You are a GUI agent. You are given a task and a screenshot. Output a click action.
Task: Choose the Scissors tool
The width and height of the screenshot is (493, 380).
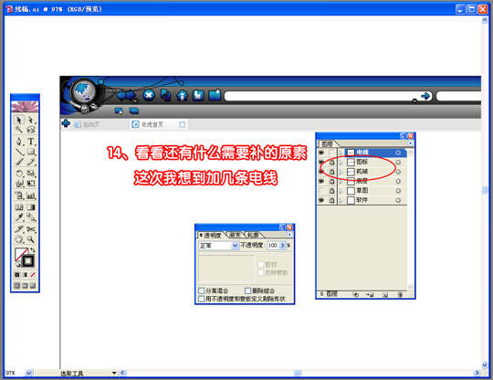coord(31,229)
